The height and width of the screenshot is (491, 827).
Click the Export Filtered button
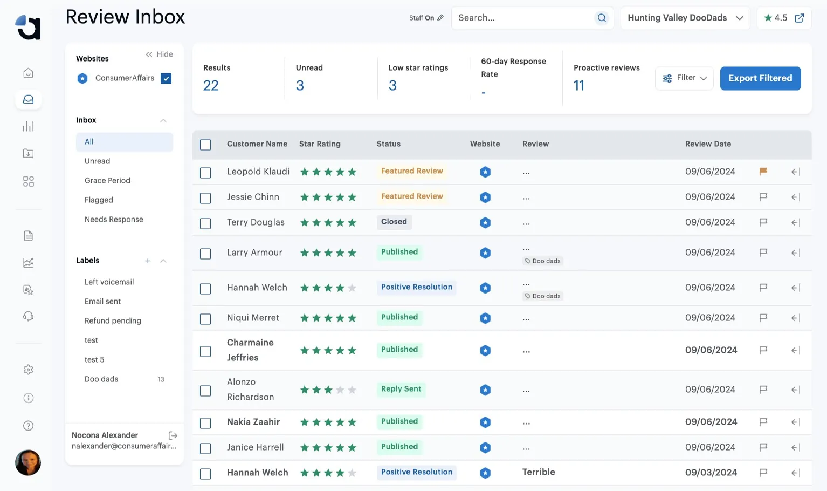[x=760, y=78]
